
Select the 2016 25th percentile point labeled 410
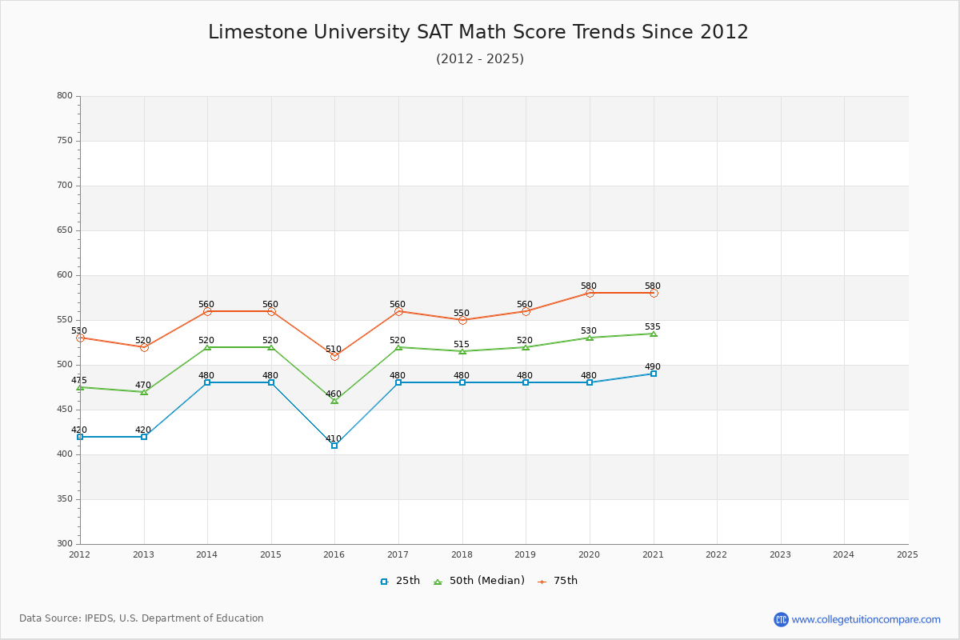(334, 445)
